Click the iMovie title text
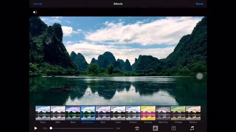This screenshot has height=132, width=236. 118,4
